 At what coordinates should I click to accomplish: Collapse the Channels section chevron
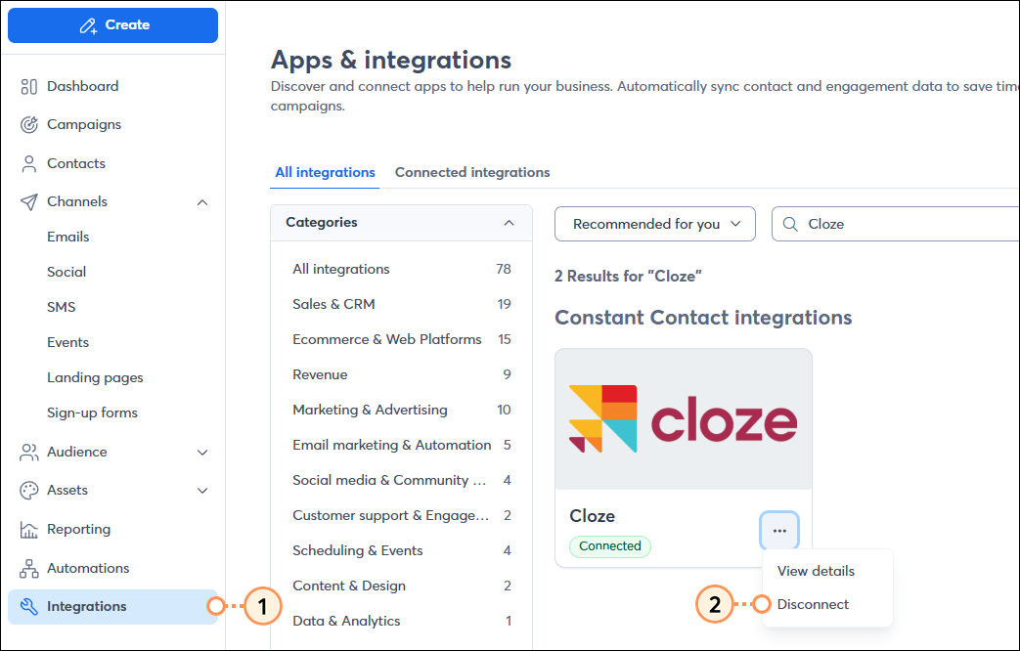click(202, 201)
